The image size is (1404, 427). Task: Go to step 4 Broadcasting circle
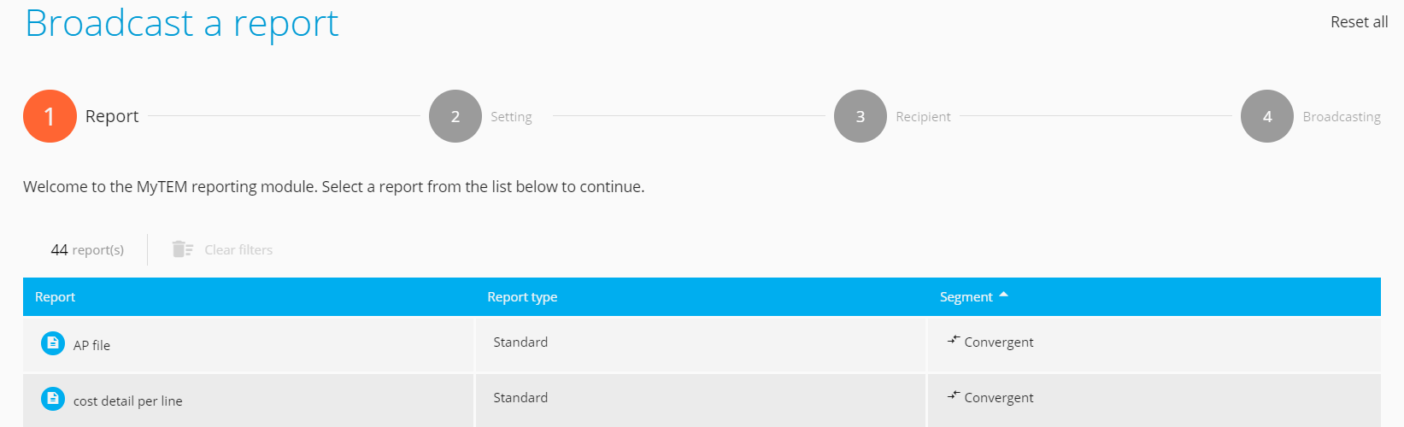click(1267, 116)
